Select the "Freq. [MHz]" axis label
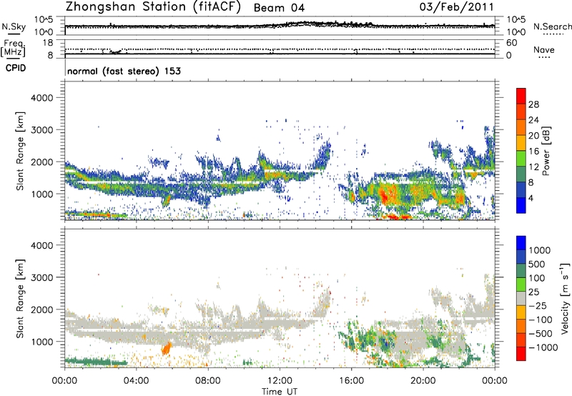The width and height of the screenshot is (572, 396). tap(14, 49)
